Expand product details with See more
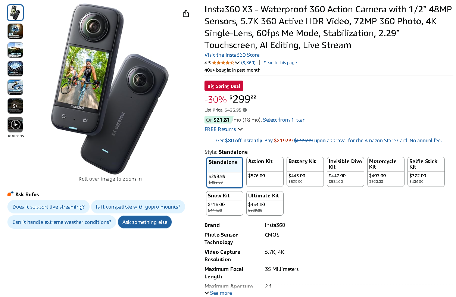The width and height of the screenshot is (456, 297). (x=218, y=293)
